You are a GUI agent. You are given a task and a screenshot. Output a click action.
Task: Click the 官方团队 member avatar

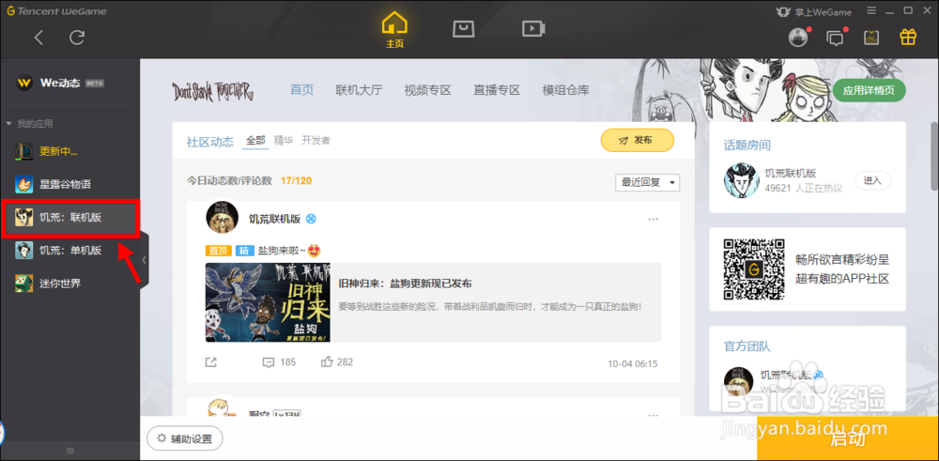click(x=738, y=381)
